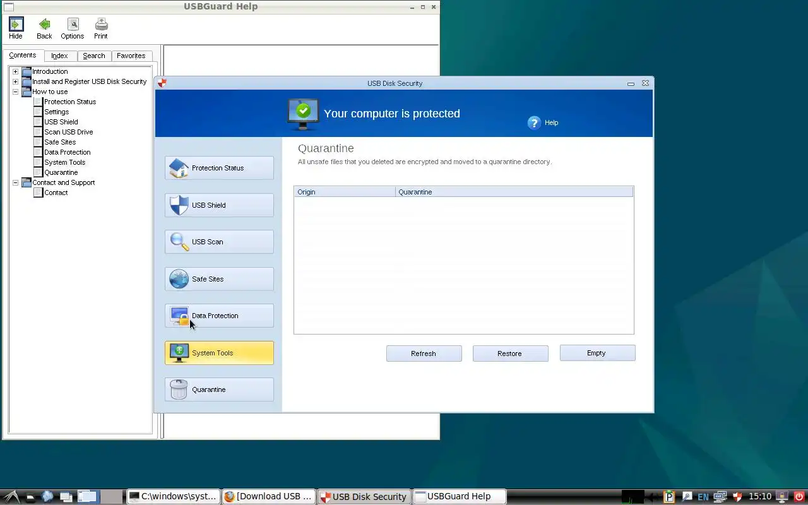Open Safe Sites in USB Disk Security sidebar
This screenshot has width=808, height=505.
[219, 279]
